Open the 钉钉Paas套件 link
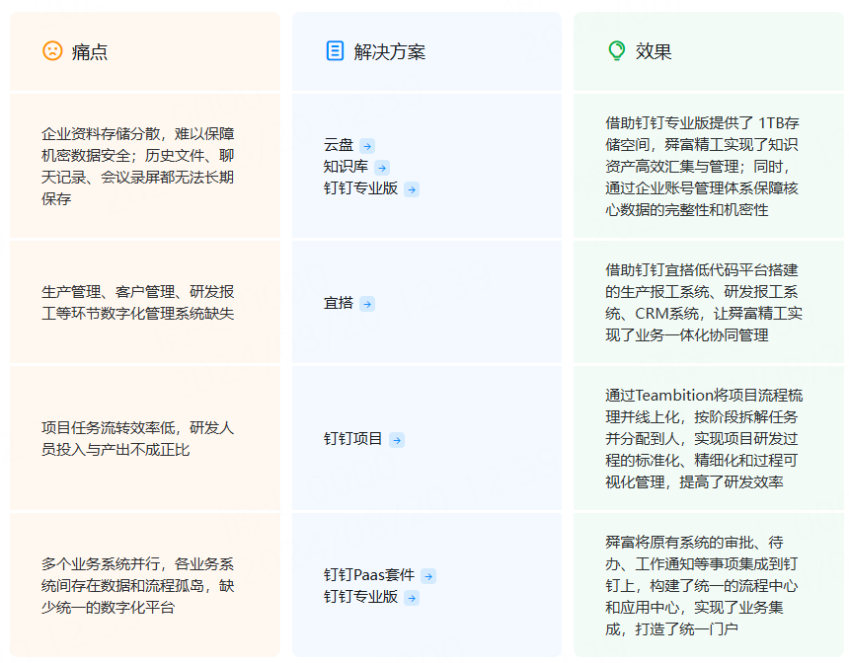Viewport: 849px width, 663px height. (369, 575)
